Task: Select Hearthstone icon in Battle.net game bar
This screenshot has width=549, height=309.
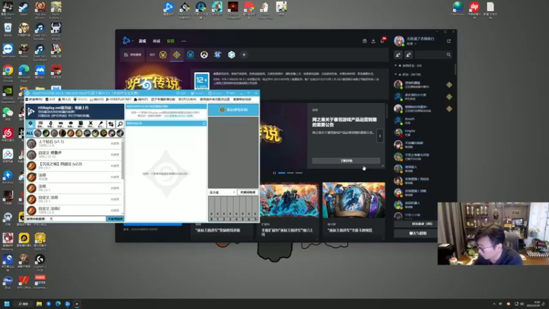Action: point(176,55)
